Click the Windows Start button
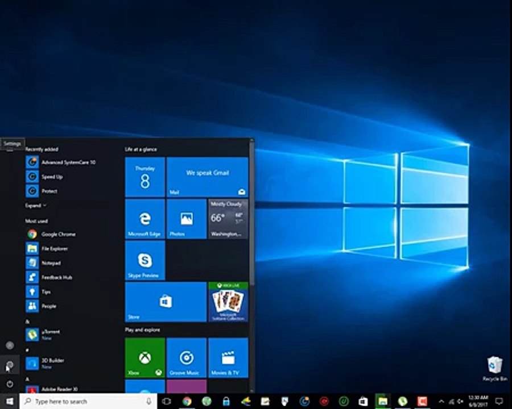Screen dimensions: 512x409 coord(10,401)
